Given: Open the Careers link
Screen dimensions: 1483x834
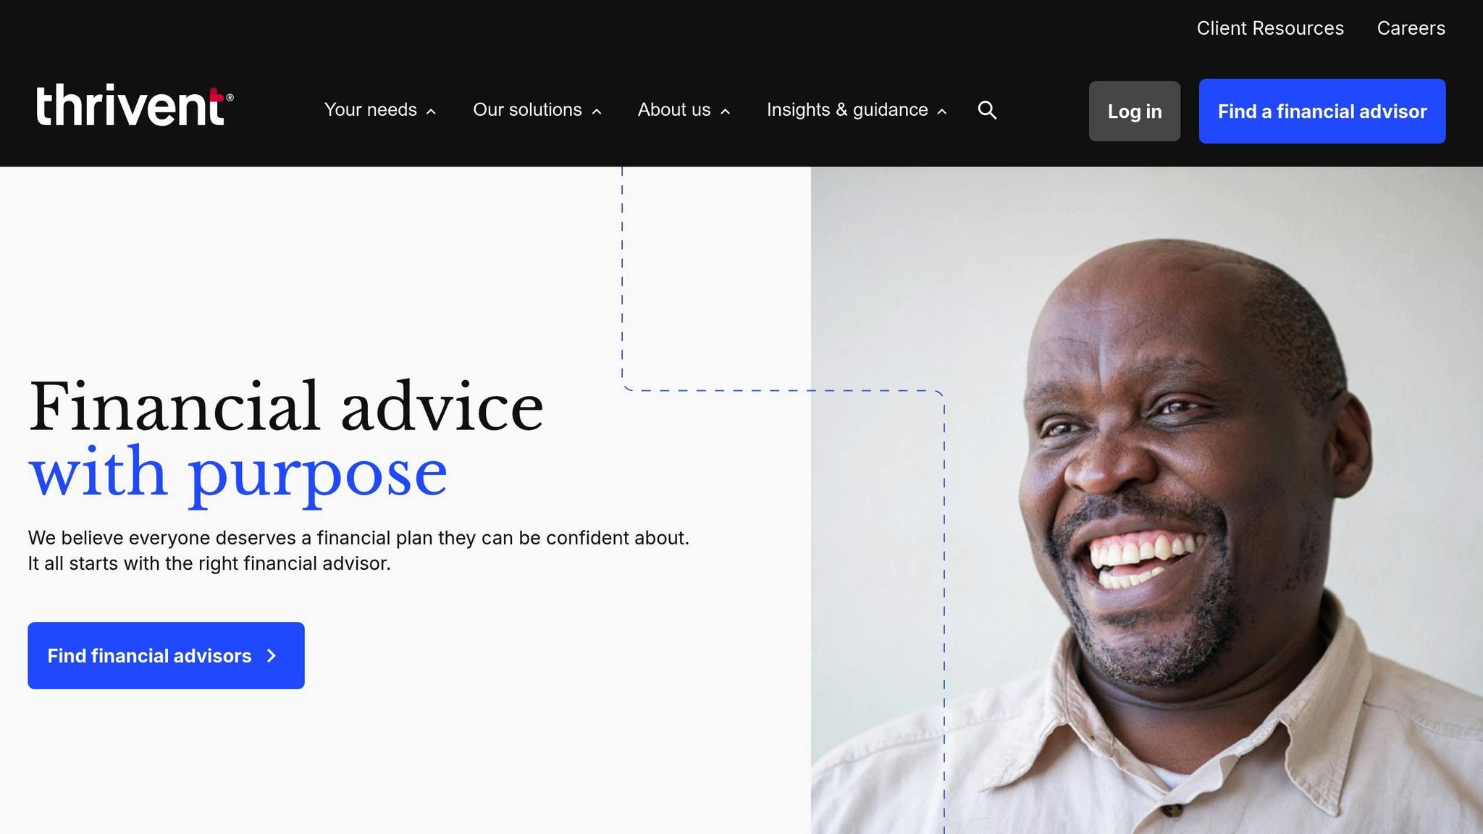Looking at the screenshot, I should click(1411, 28).
